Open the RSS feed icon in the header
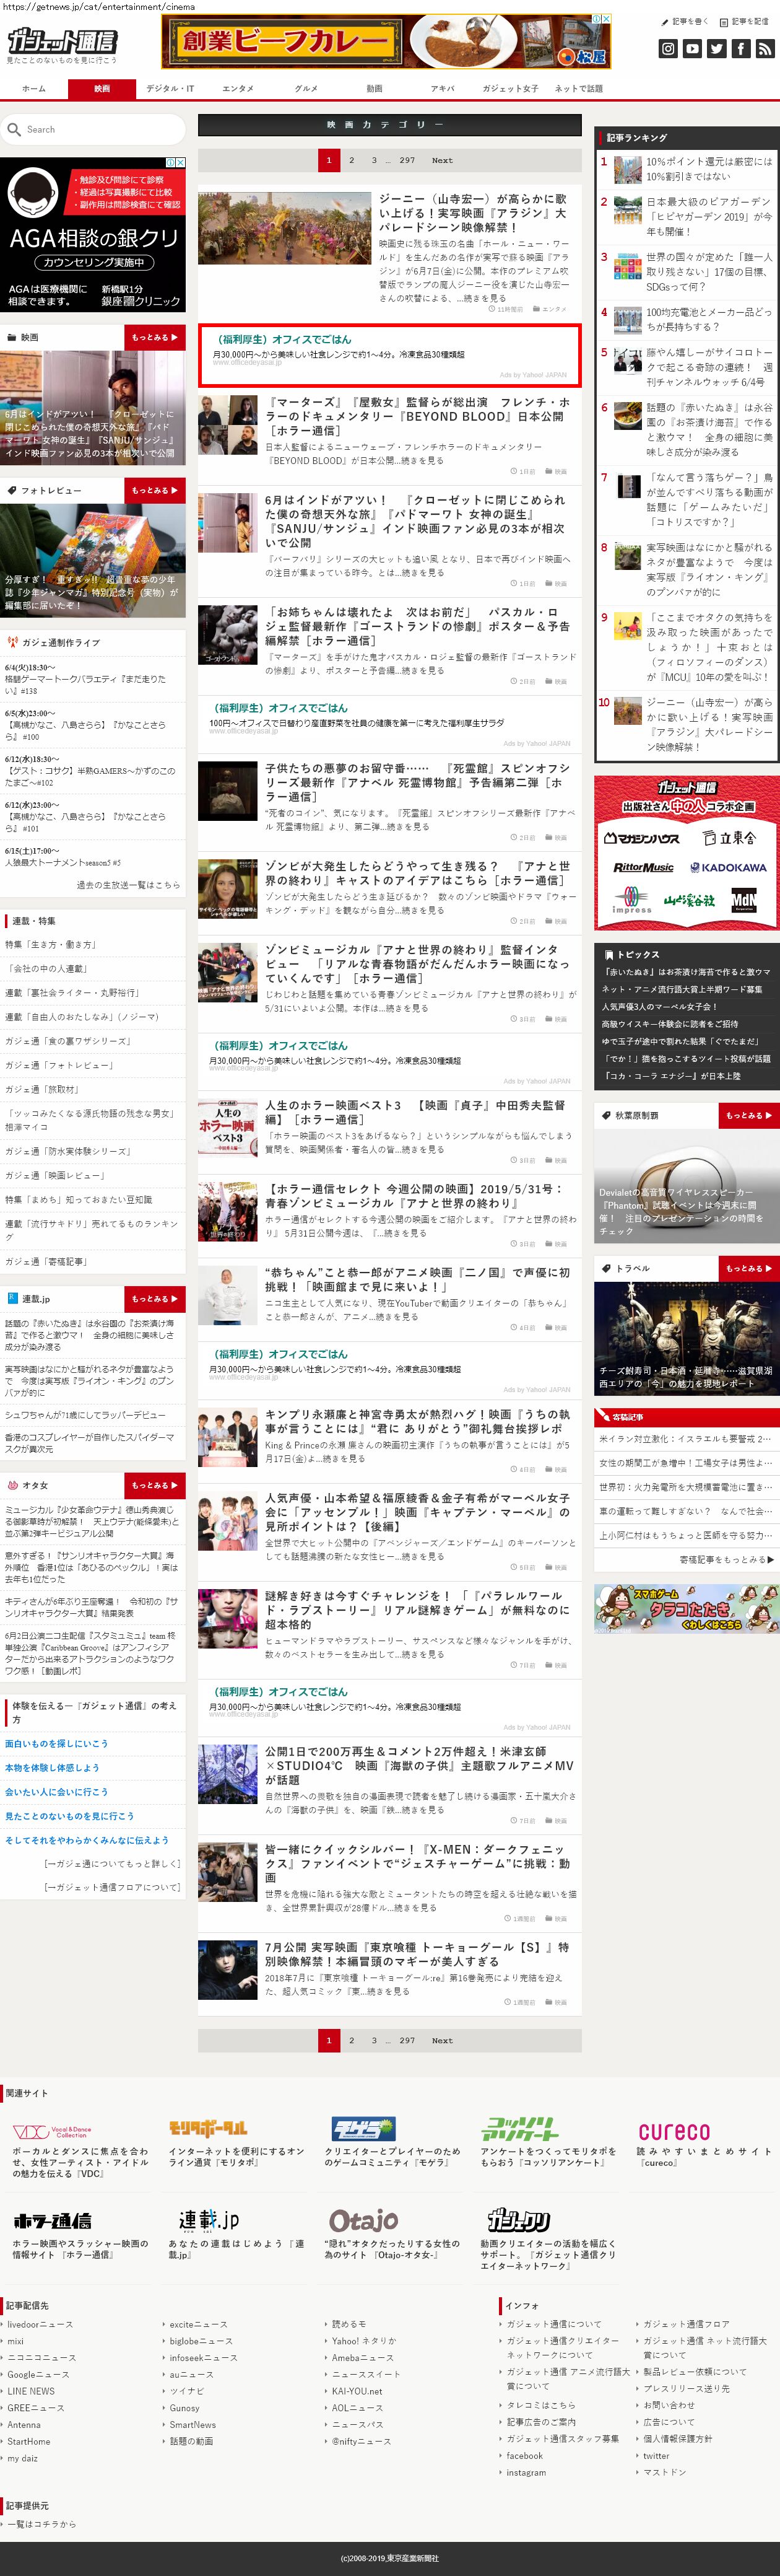Image resolution: width=780 pixels, height=2576 pixels. (x=764, y=48)
